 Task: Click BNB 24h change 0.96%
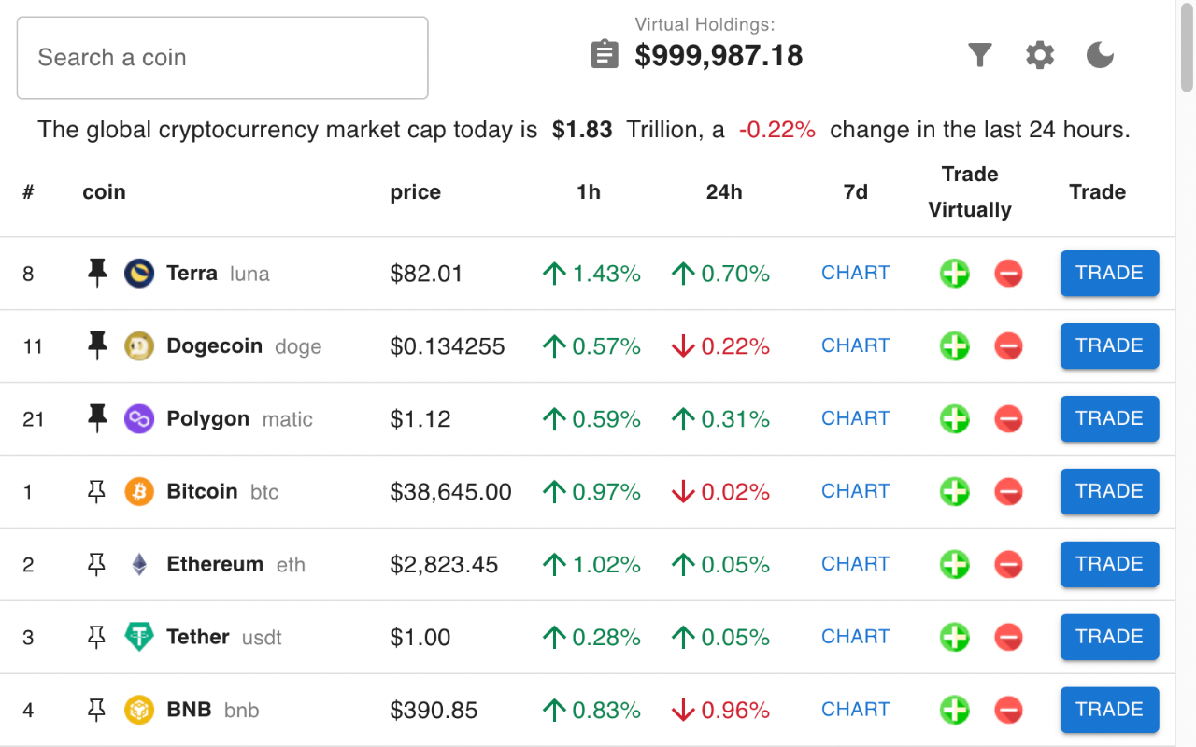pos(720,711)
